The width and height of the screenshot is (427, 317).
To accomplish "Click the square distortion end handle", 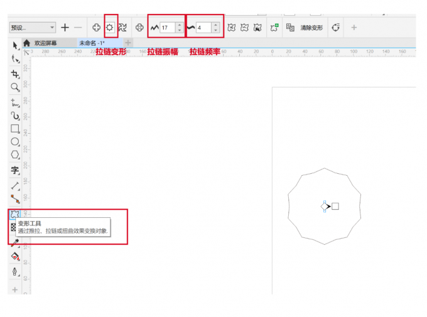I will 335,207.
